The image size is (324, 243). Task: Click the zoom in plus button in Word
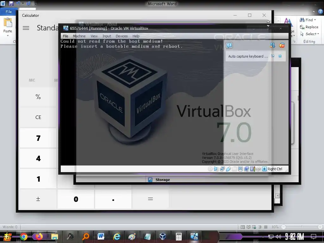[x=321, y=227]
